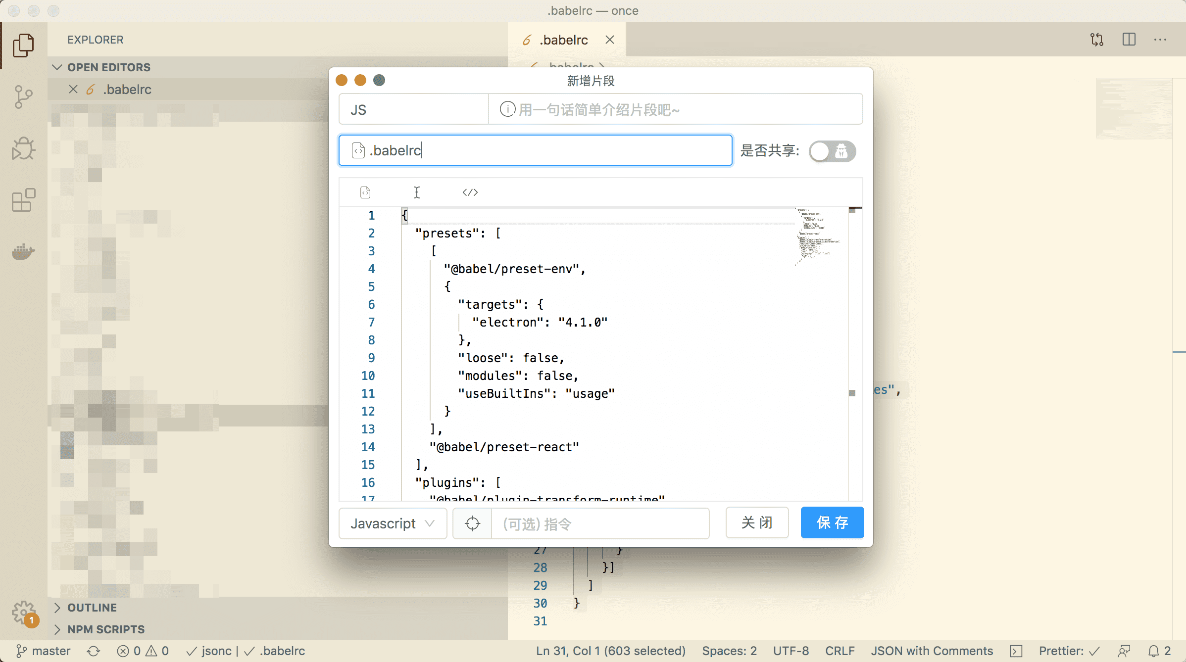Viewport: 1186px width, 662px height.
Task: Open the Explorer view in activity bar
Action: coord(23,46)
